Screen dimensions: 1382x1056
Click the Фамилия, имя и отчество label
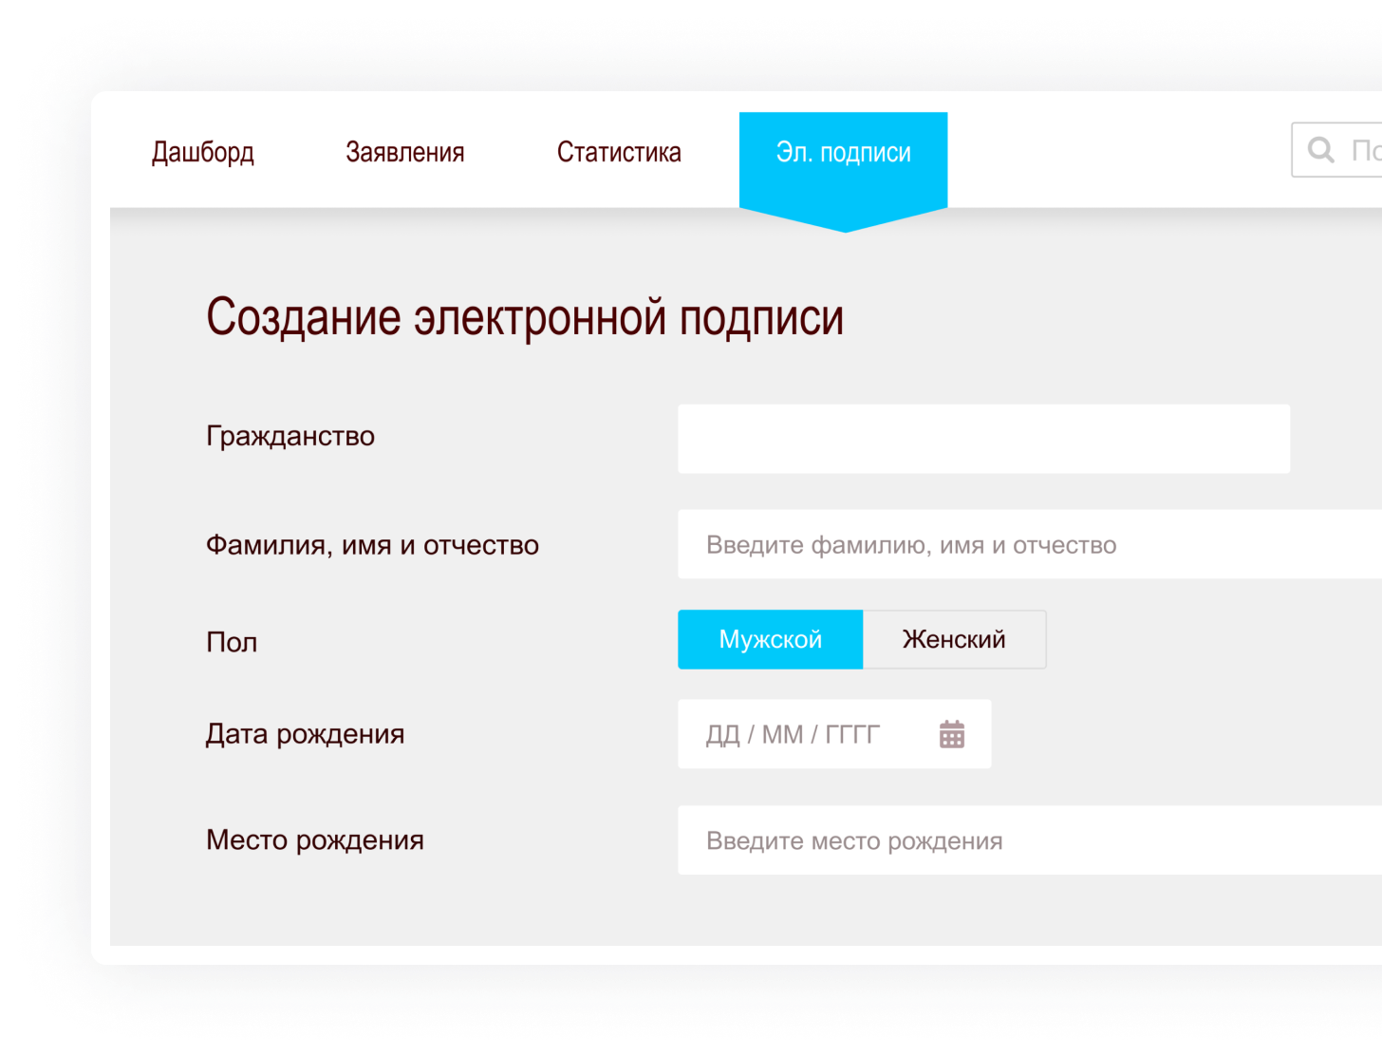pyautogui.click(x=372, y=544)
